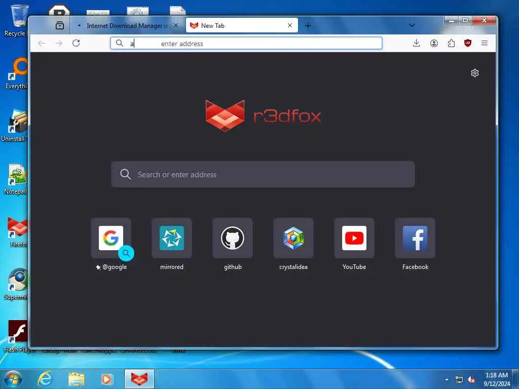Click the r3dfox logo
The image size is (519, 389).
point(263,116)
